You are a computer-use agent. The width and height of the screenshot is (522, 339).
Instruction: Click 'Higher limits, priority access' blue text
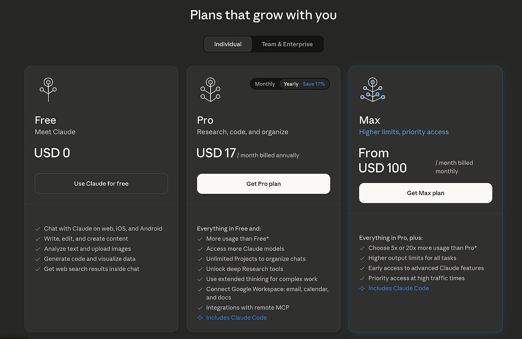(404, 132)
